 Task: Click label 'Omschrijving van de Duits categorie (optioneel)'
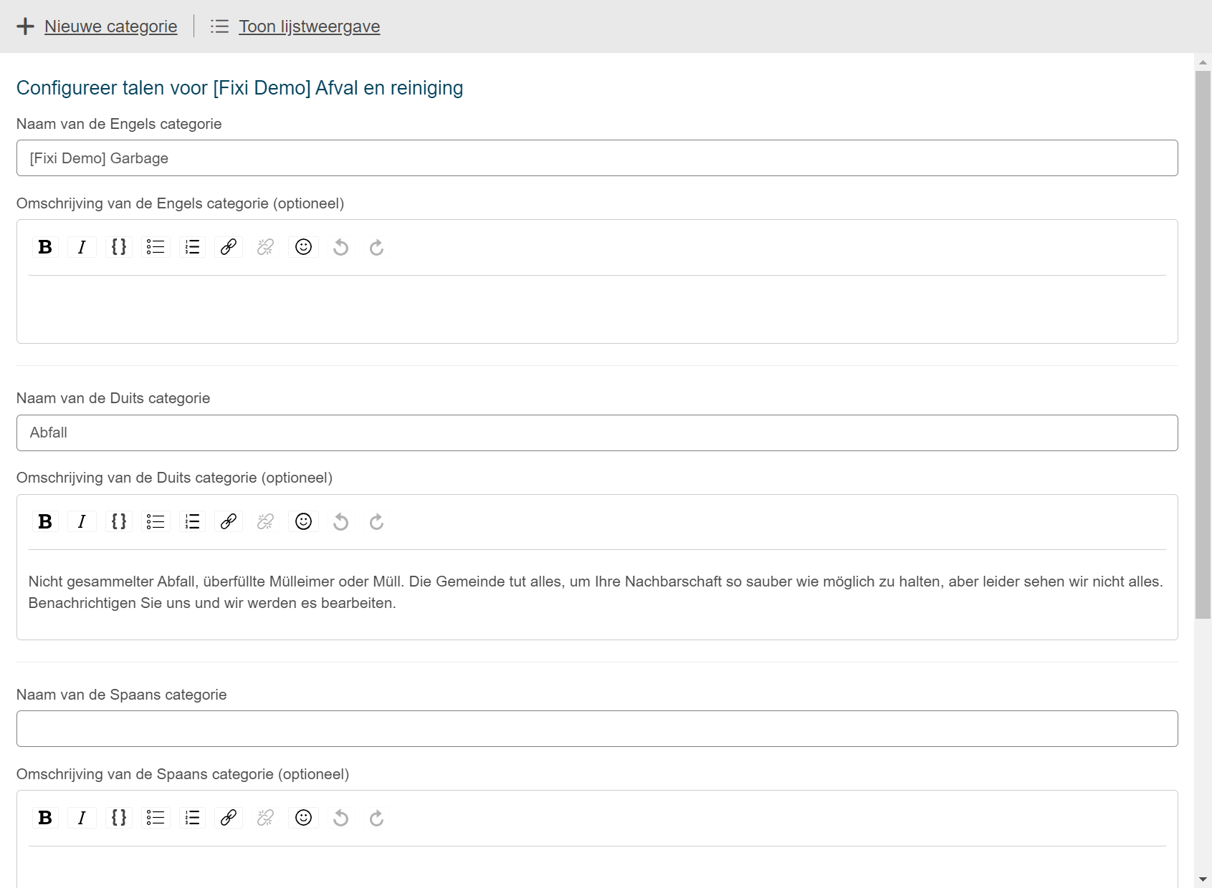click(174, 478)
